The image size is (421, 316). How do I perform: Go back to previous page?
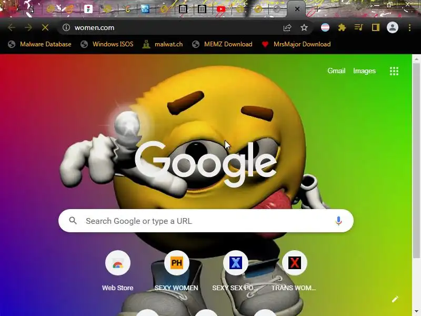pos(12,27)
